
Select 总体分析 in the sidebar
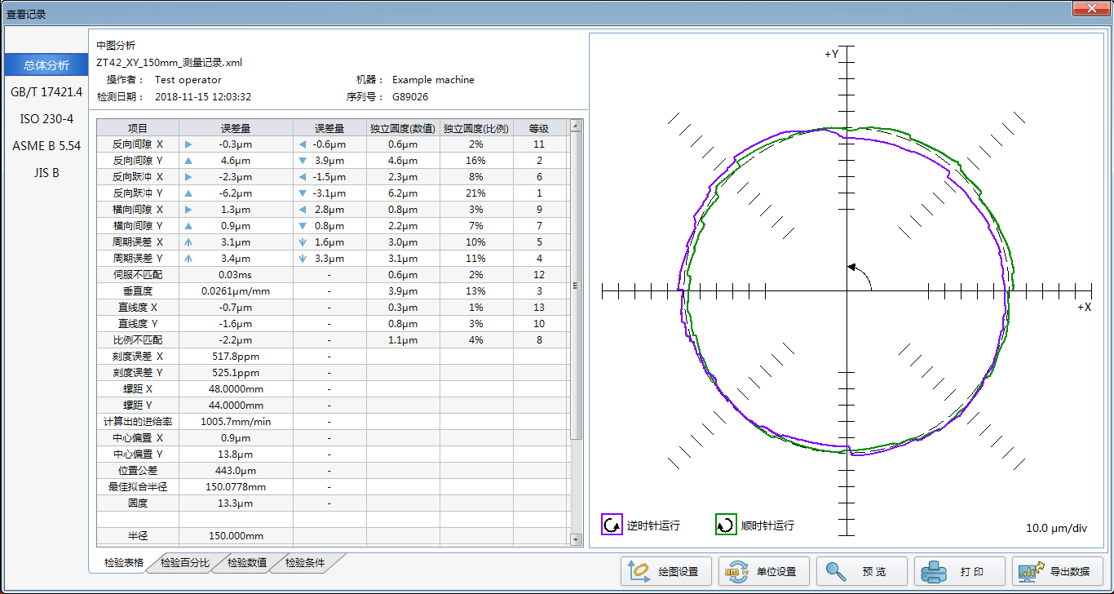(46, 65)
